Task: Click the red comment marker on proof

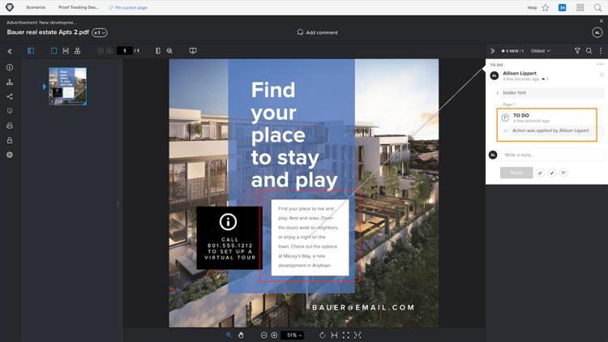Action: [x=310, y=235]
